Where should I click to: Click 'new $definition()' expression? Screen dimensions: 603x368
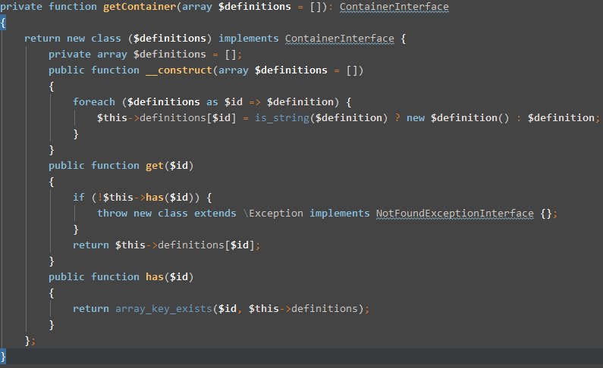click(x=457, y=118)
